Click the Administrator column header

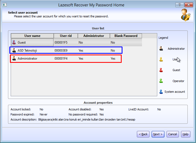click(x=94, y=36)
